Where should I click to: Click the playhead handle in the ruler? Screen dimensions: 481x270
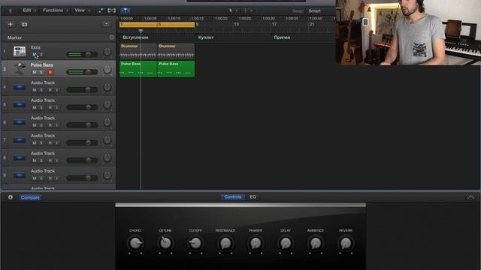pos(141,31)
